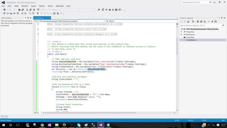Click the Preview Selected Items icon
The image size is (227, 128).
point(216,22)
